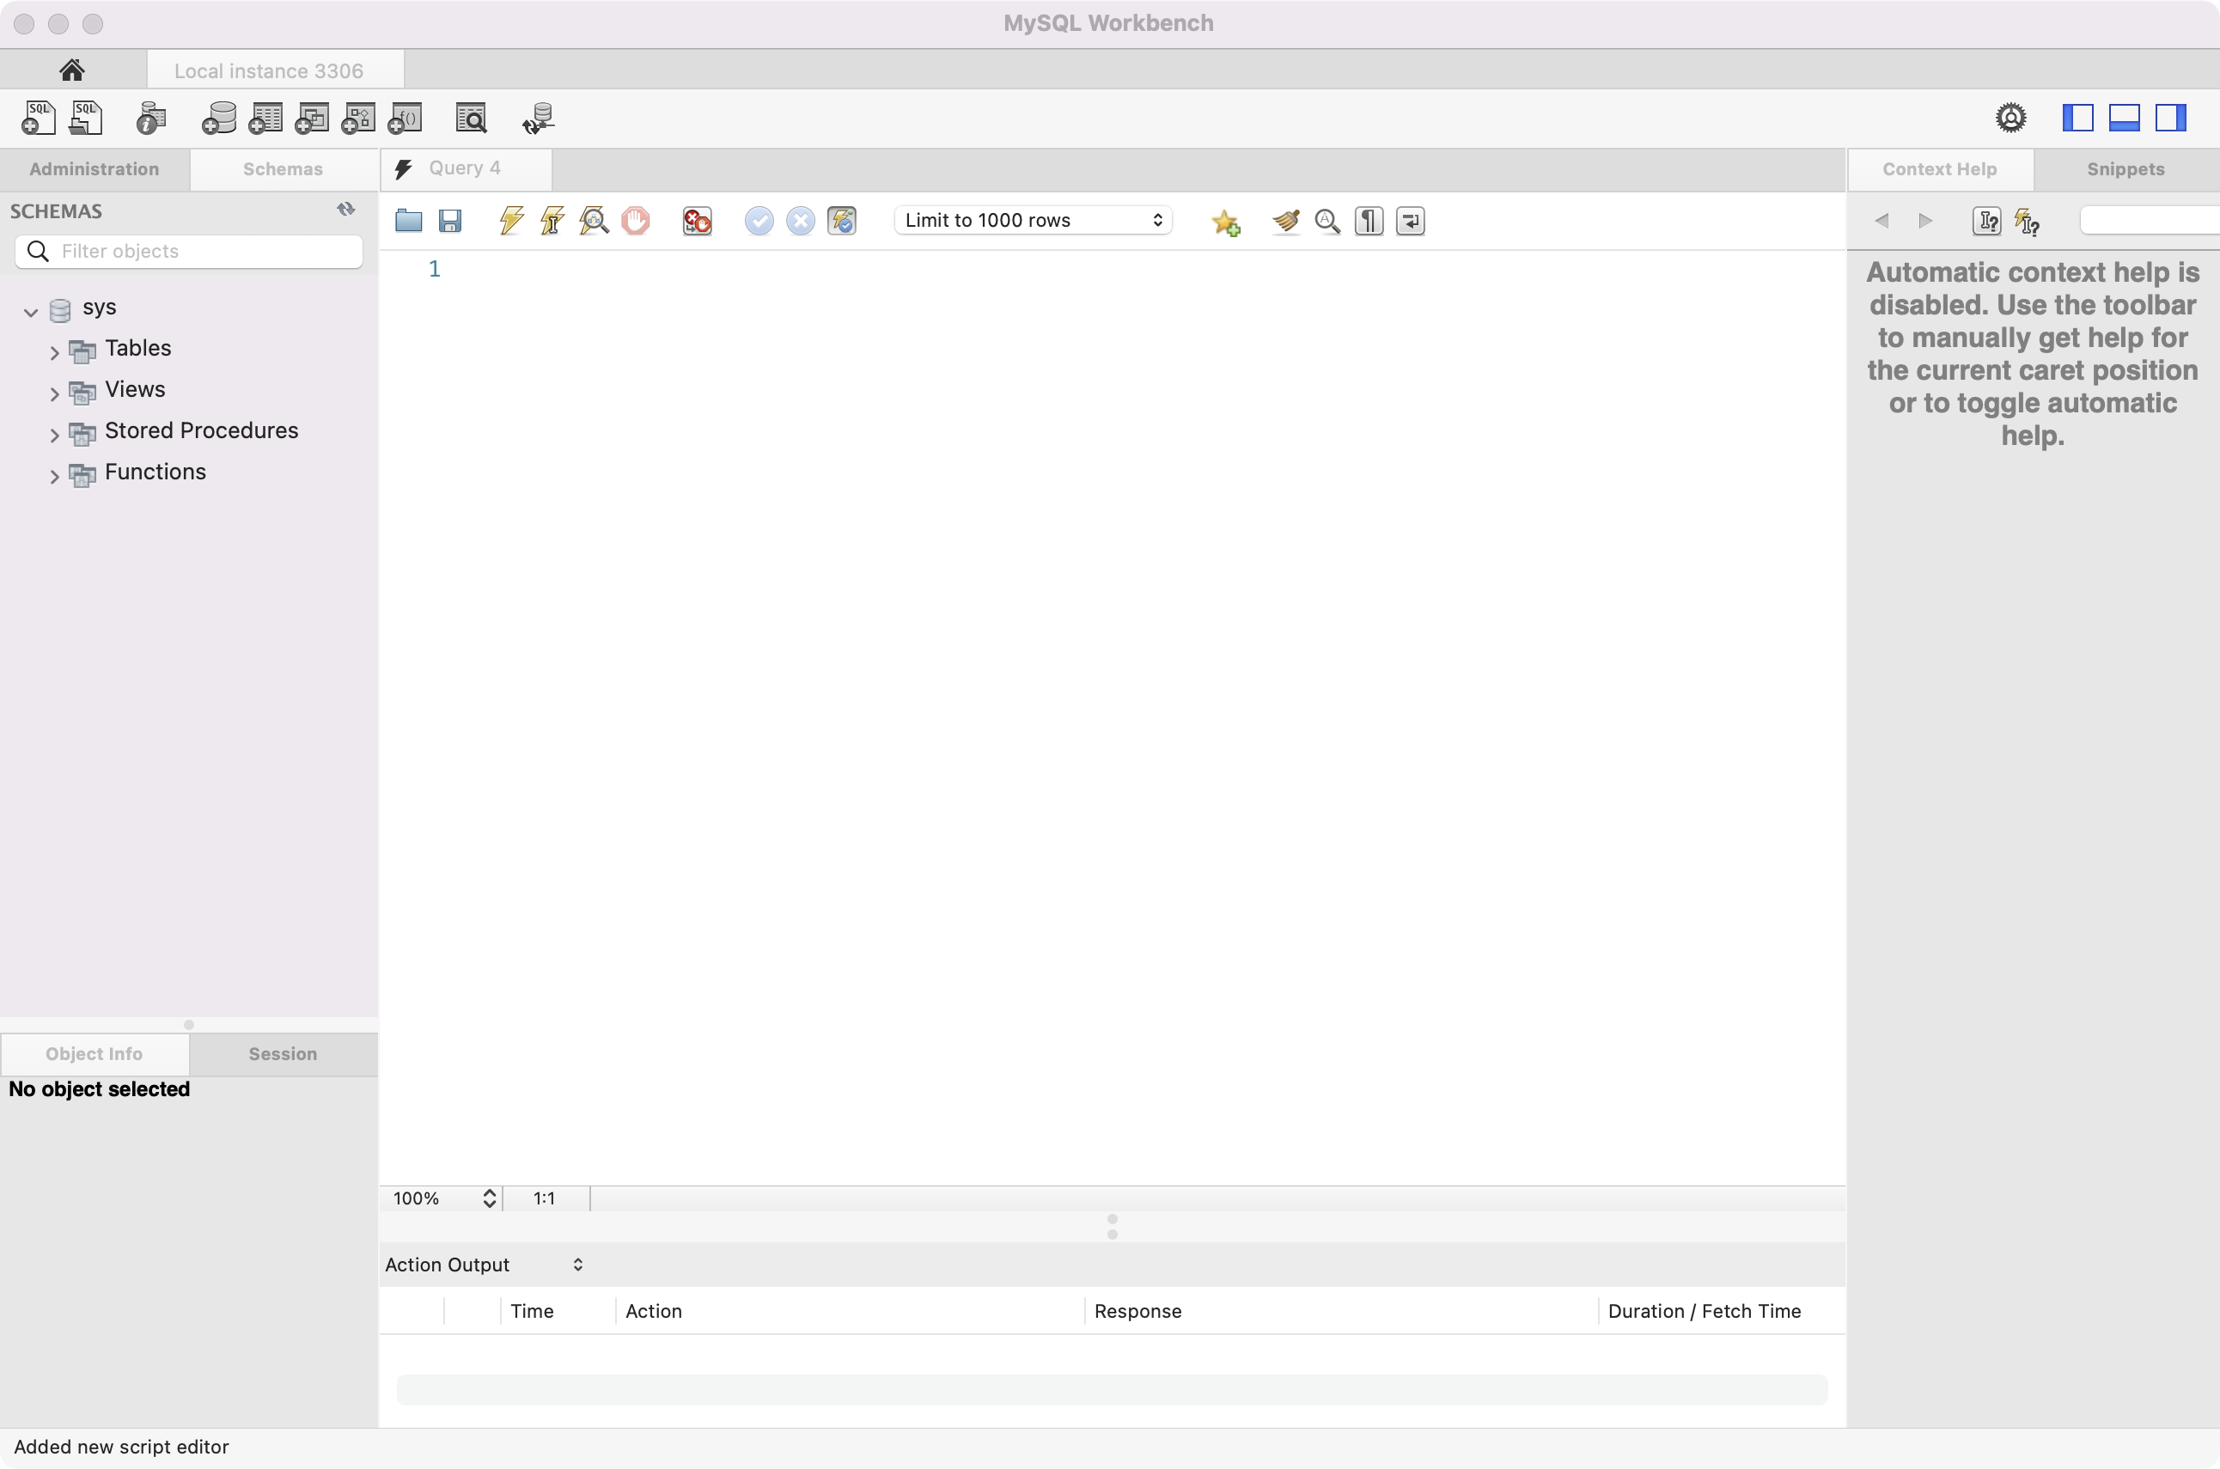Click the Open SQL script folder icon
2220x1469 pixels.
point(408,221)
